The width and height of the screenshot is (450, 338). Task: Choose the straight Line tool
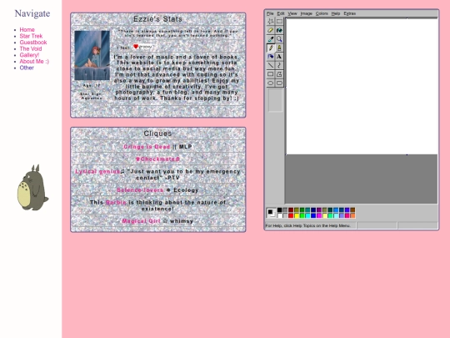coord(270,66)
